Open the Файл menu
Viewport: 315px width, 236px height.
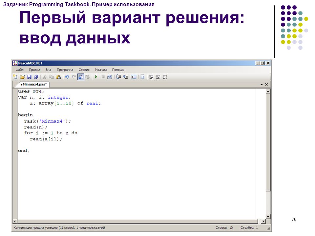point(19,70)
